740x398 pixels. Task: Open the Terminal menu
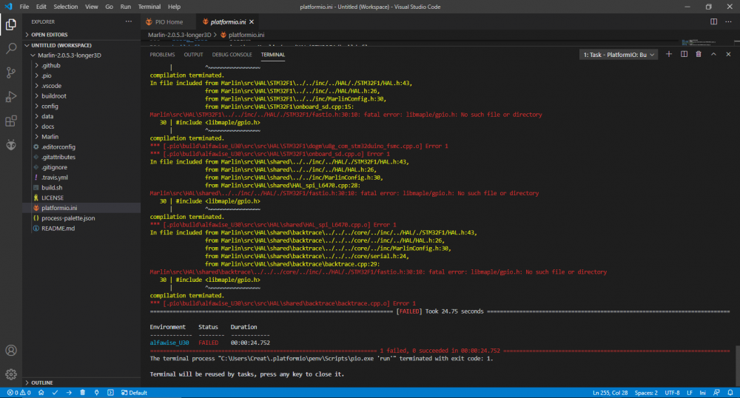pos(149,7)
